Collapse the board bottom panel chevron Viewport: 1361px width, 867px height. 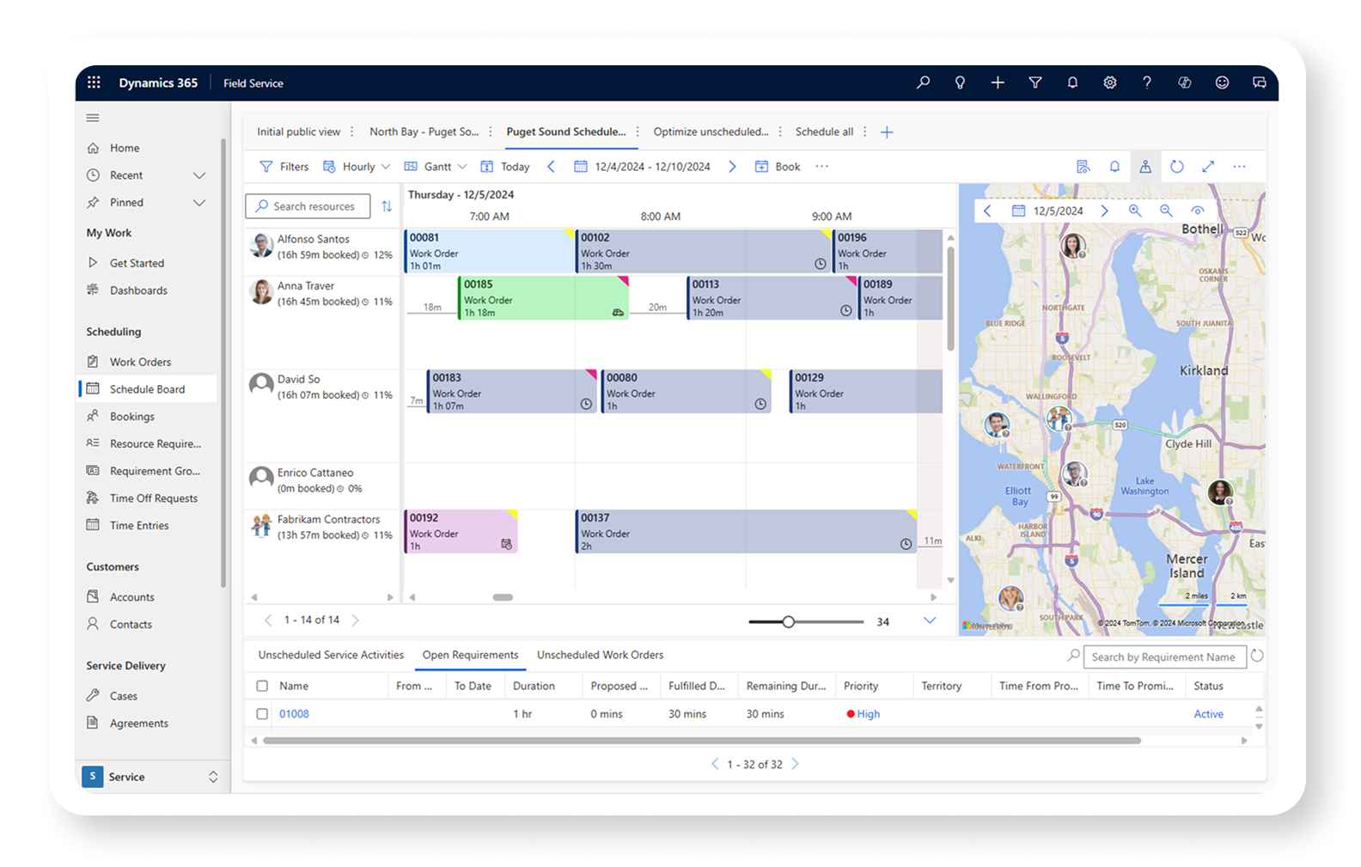click(x=930, y=620)
